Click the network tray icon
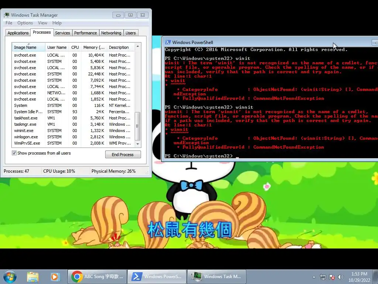378x284 pixels. tap(323, 277)
